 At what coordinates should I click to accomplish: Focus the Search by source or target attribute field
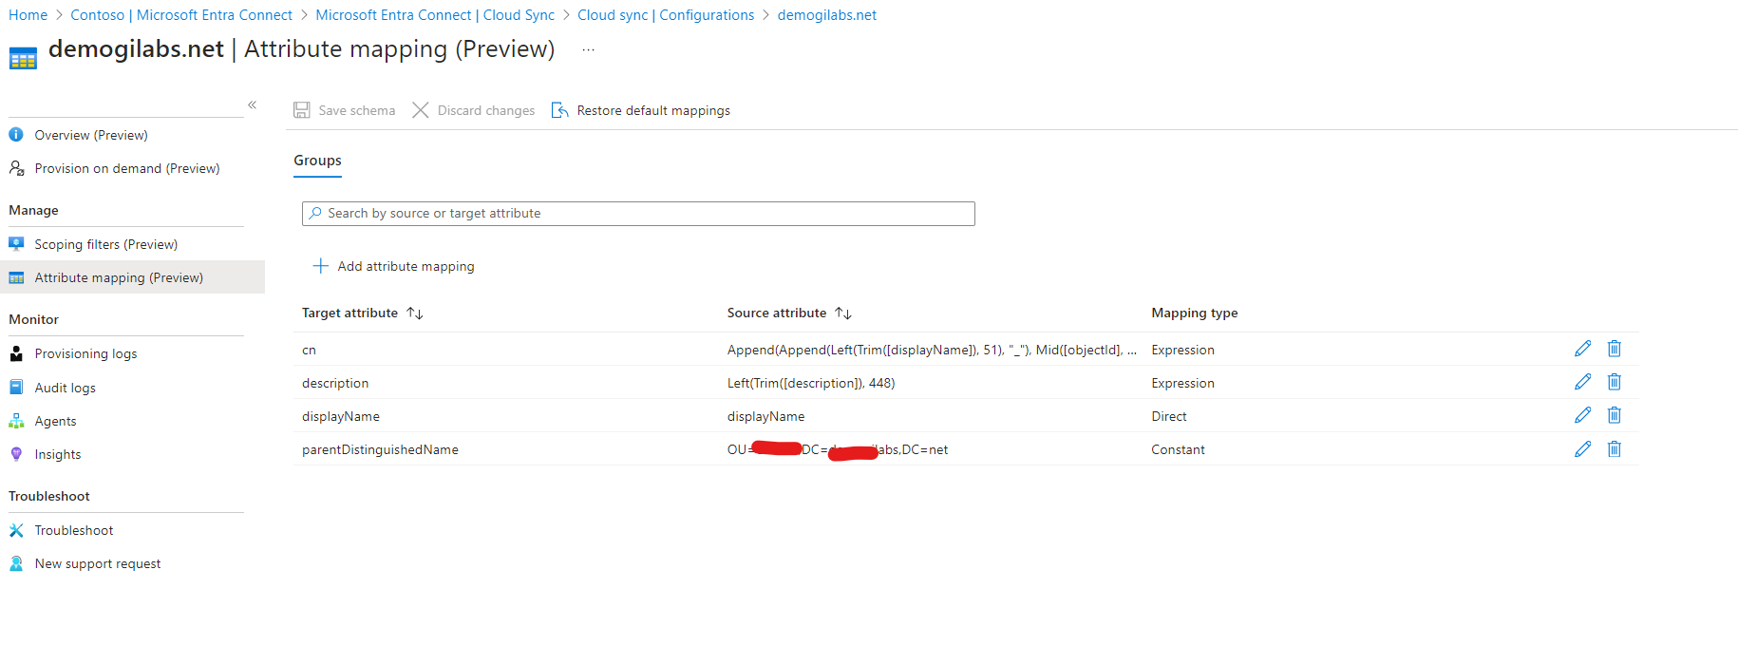pyautogui.click(x=638, y=214)
